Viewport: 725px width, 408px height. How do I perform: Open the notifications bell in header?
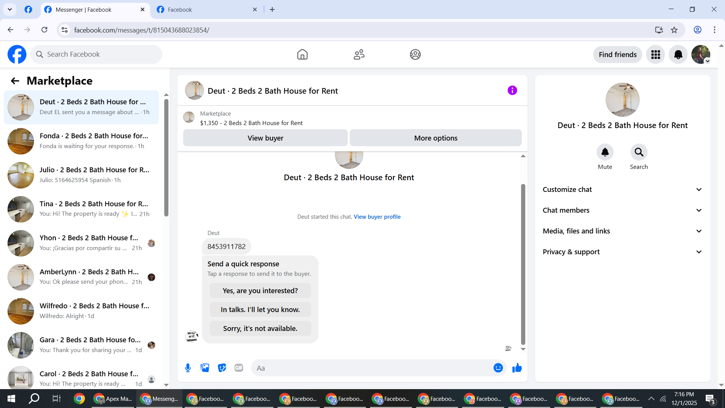click(x=678, y=55)
